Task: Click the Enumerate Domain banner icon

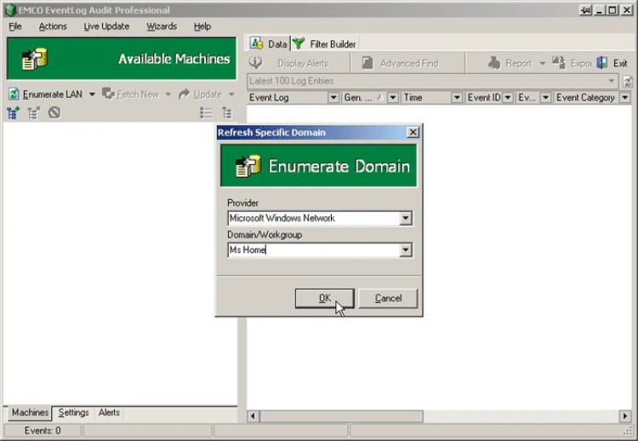Action: pyautogui.click(x=248, y=166)
